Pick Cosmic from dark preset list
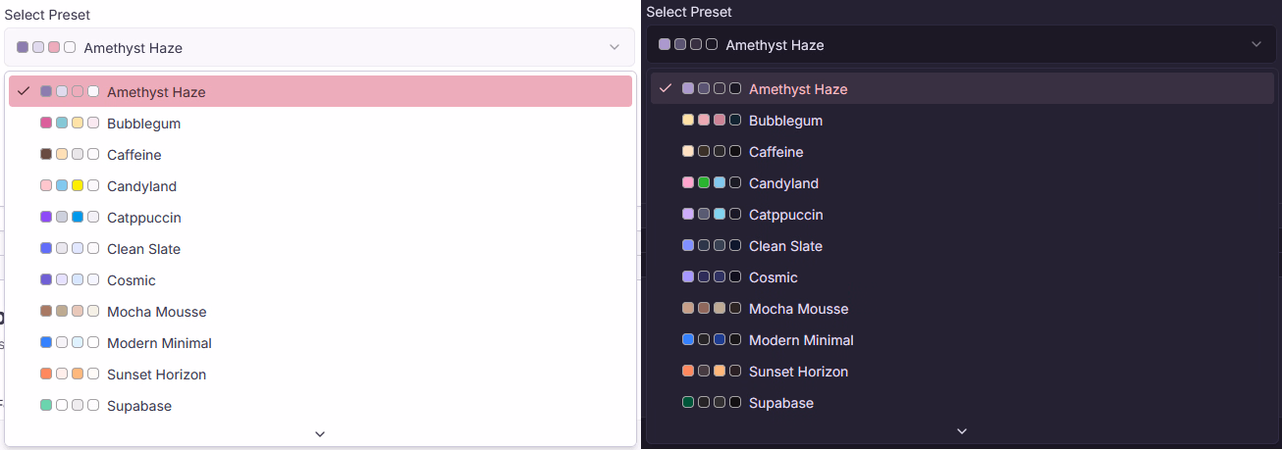 coord(962,277)
